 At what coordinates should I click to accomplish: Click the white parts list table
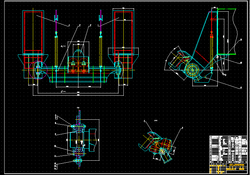pyautogui.click(x=228, y=148)
